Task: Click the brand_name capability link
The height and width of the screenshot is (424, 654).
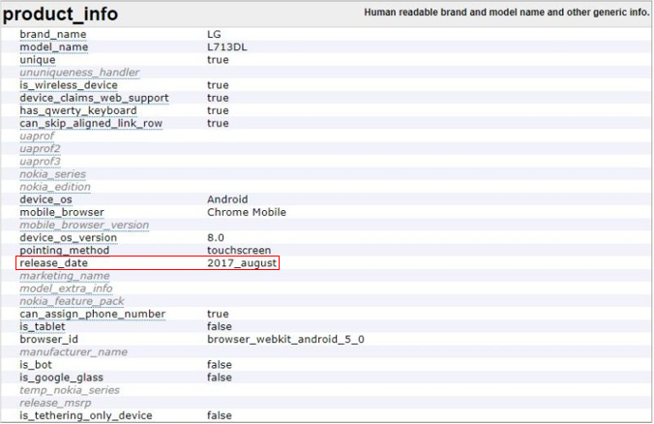Action: click(53, 34)
